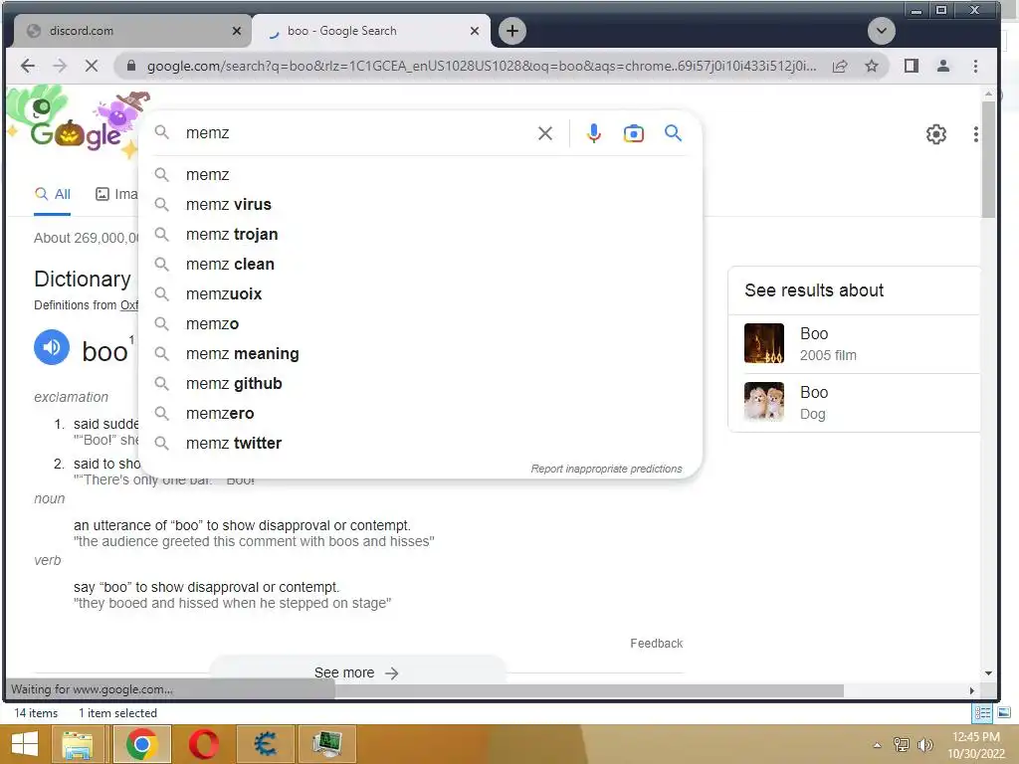Click the horizontal page scrollbar
This screenshot has height=764, width=1019.
pos(588,690)
